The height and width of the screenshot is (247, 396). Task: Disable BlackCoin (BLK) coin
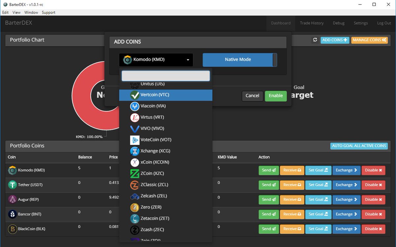(374, 229)
